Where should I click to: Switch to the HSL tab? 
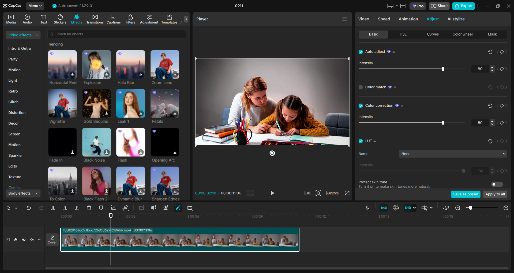coord(403,34)
